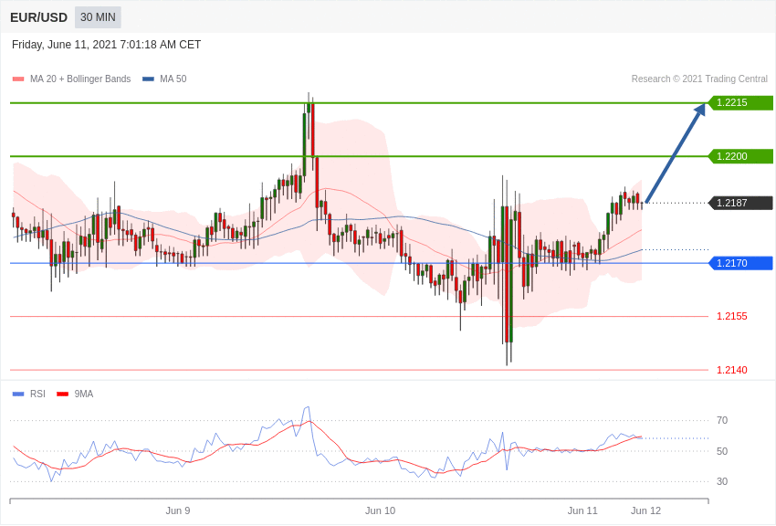The width and height of the screenshot is (776, 526).
Task: Click the RSI 50 level label
Action: click(722, 451)
